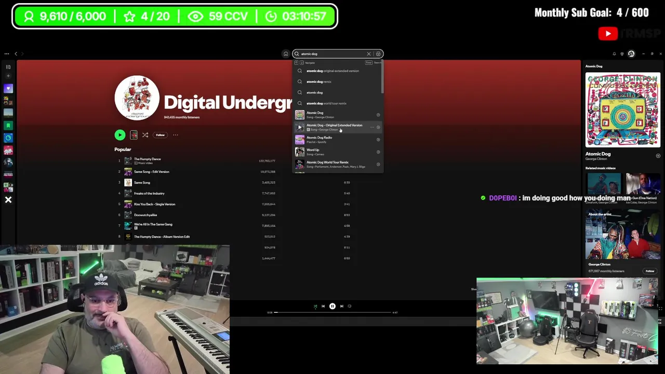Image resolution: width=665 pixels, height=374 pixels.
Task: Open the three-dot app menu at top left
Action: pos(7,54)
